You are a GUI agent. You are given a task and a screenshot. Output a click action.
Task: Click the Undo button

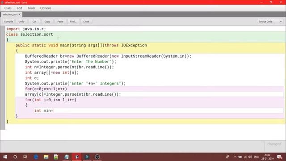click(21, 21)
